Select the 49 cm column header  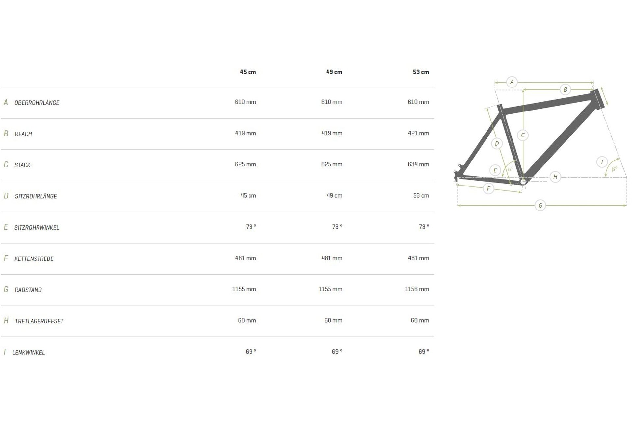point(334,72)
